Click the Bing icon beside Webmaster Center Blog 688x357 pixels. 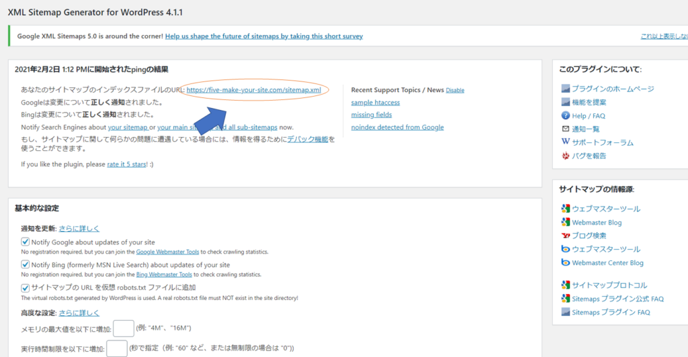565,262
